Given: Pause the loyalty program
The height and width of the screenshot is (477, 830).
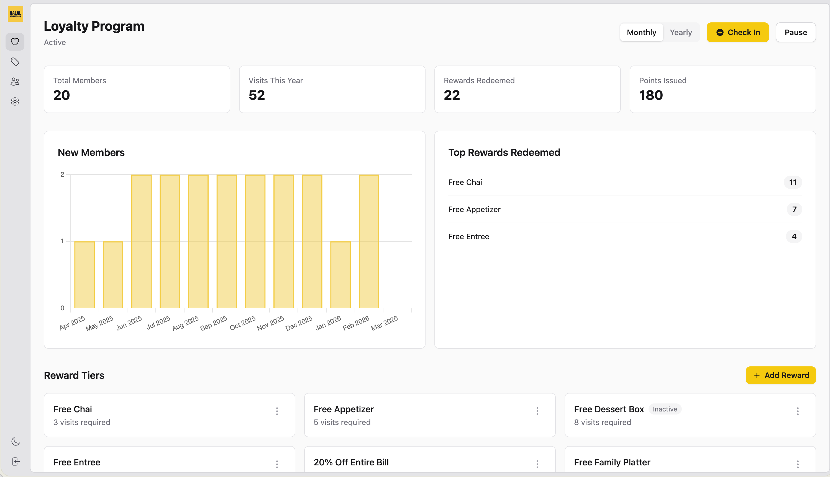Looking at the screenshot, I should pos(796,32).
